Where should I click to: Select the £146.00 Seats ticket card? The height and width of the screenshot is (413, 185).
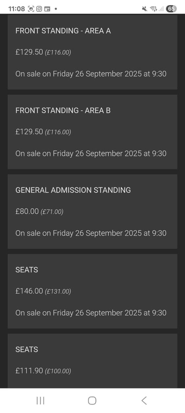pyautogui.click(x=92, y=291)
